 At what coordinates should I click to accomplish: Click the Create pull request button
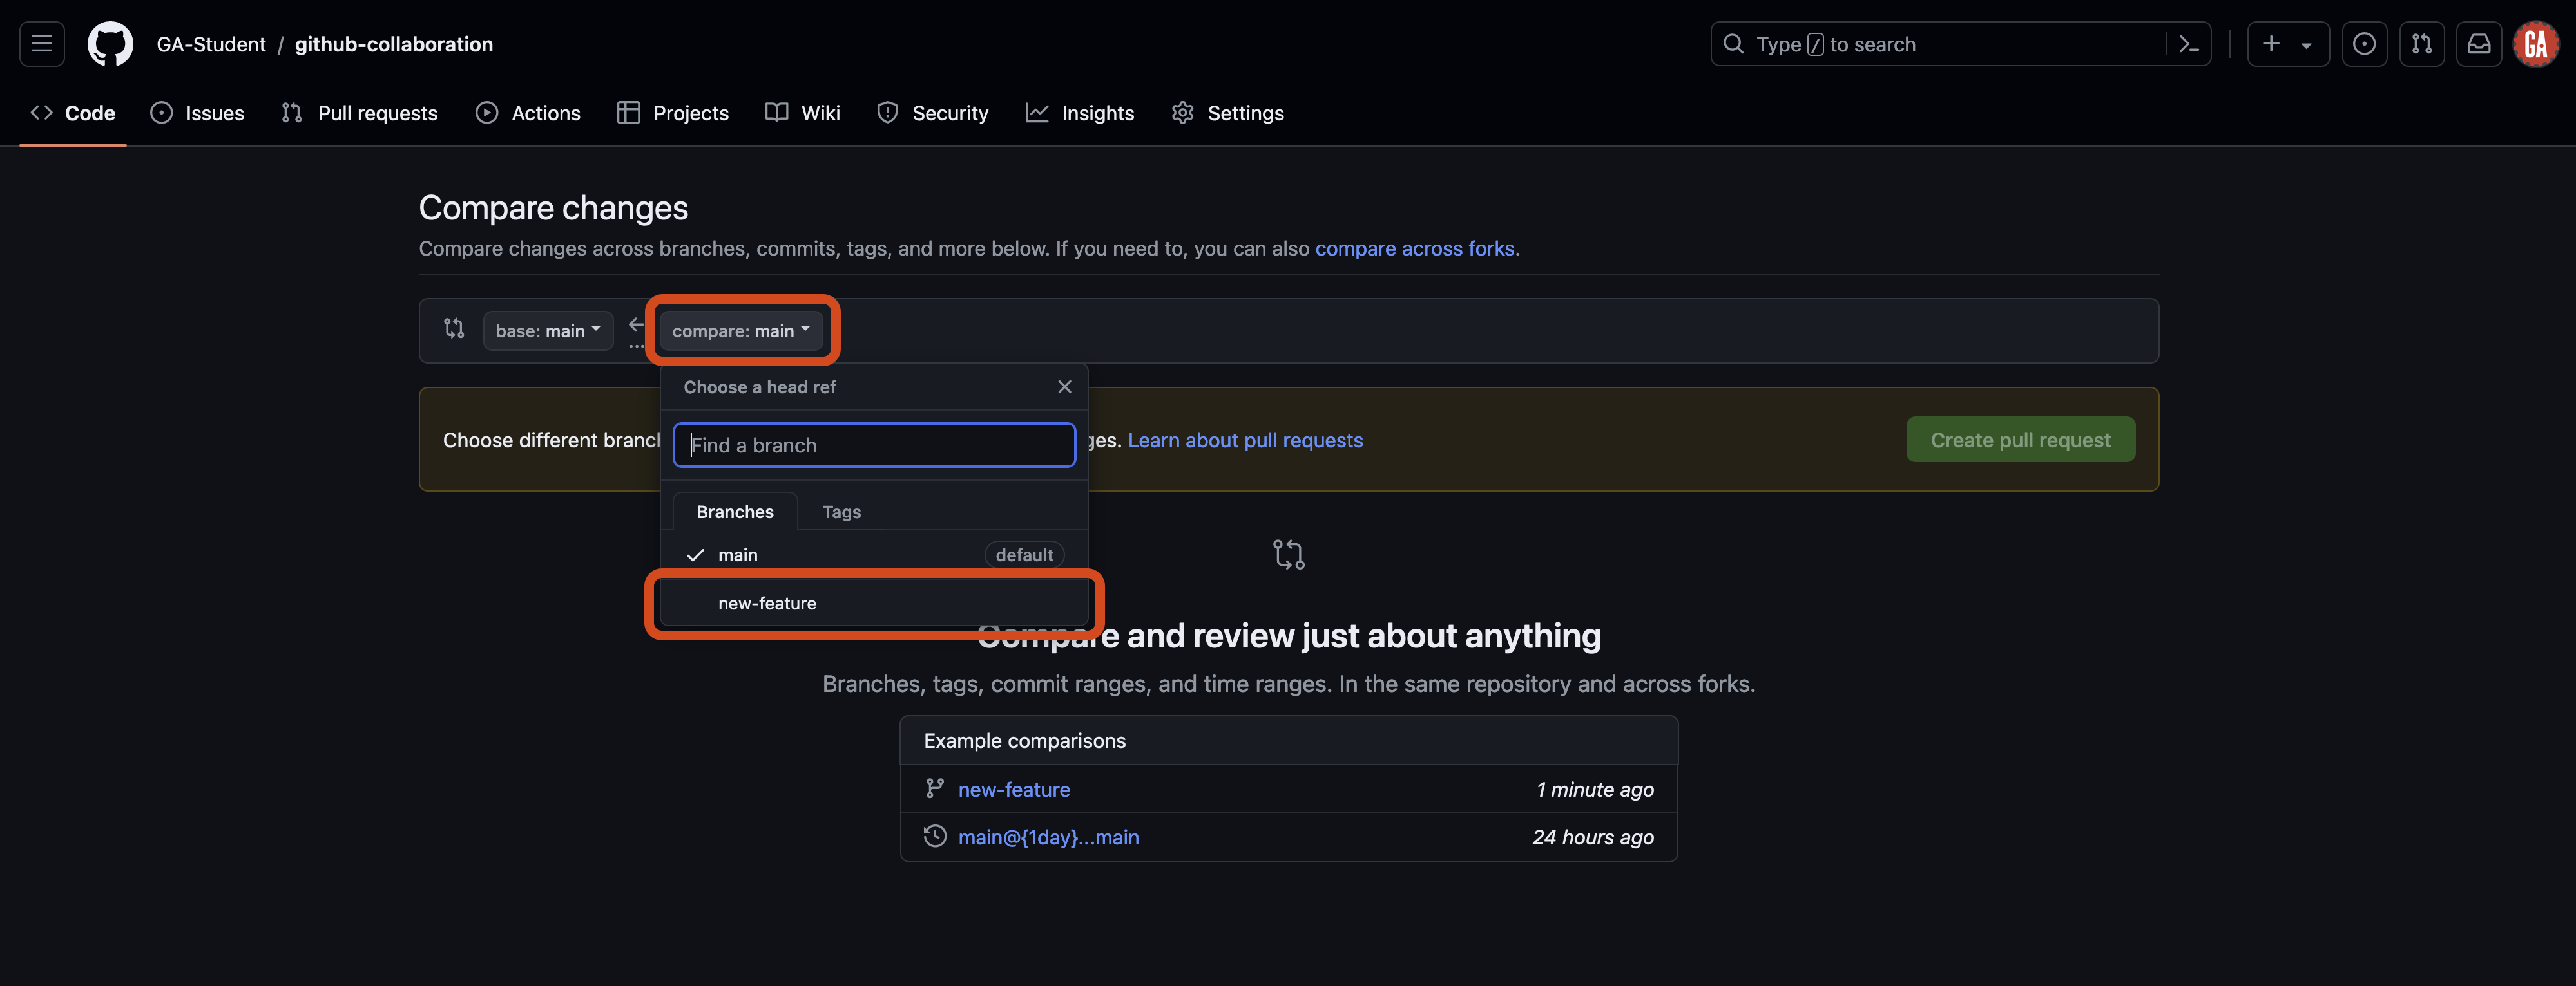pyautogui.click(x=2020, y=440)
